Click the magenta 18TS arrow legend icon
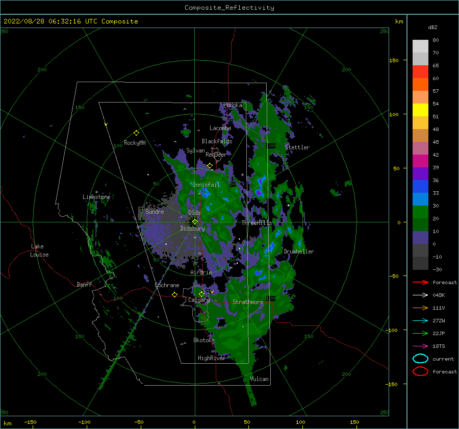459x429 pixels. point(420,346)
